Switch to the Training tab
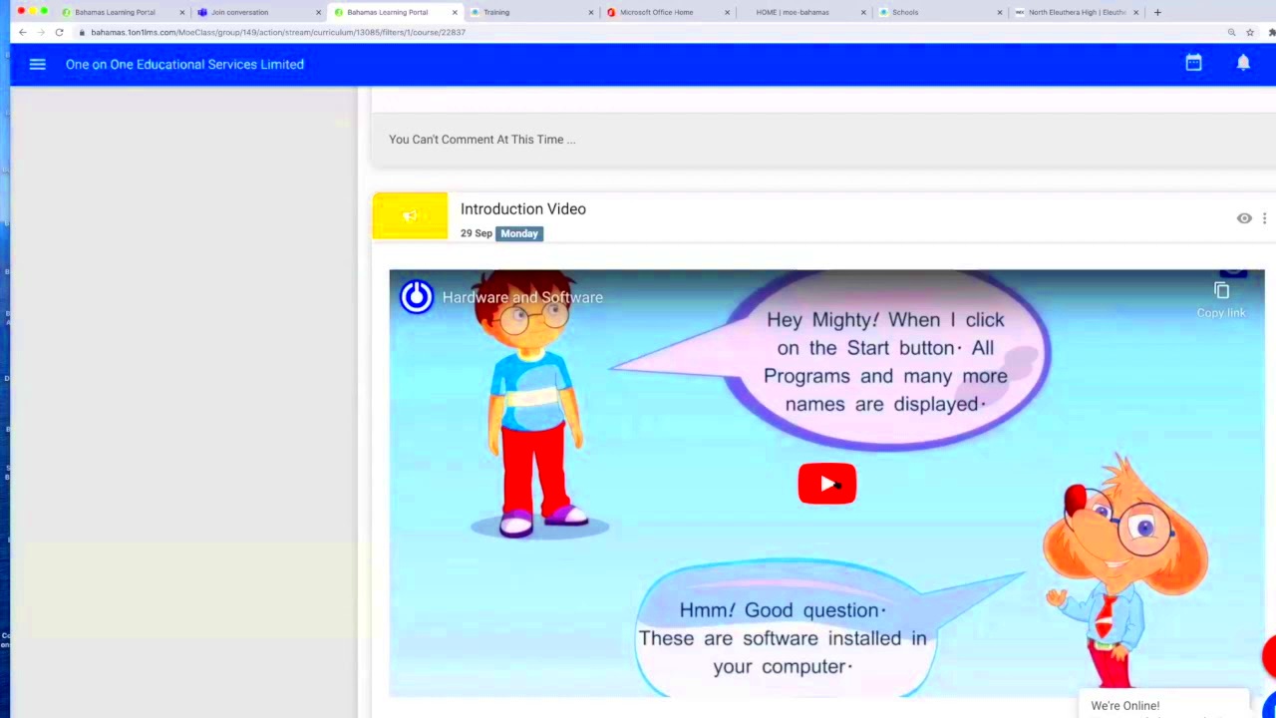This screenshot has height=718, width=1276. pos(531,12)
